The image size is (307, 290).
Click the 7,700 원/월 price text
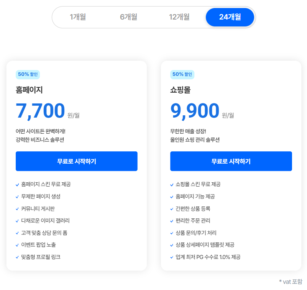pyautogui.click(x=48, y=111)
